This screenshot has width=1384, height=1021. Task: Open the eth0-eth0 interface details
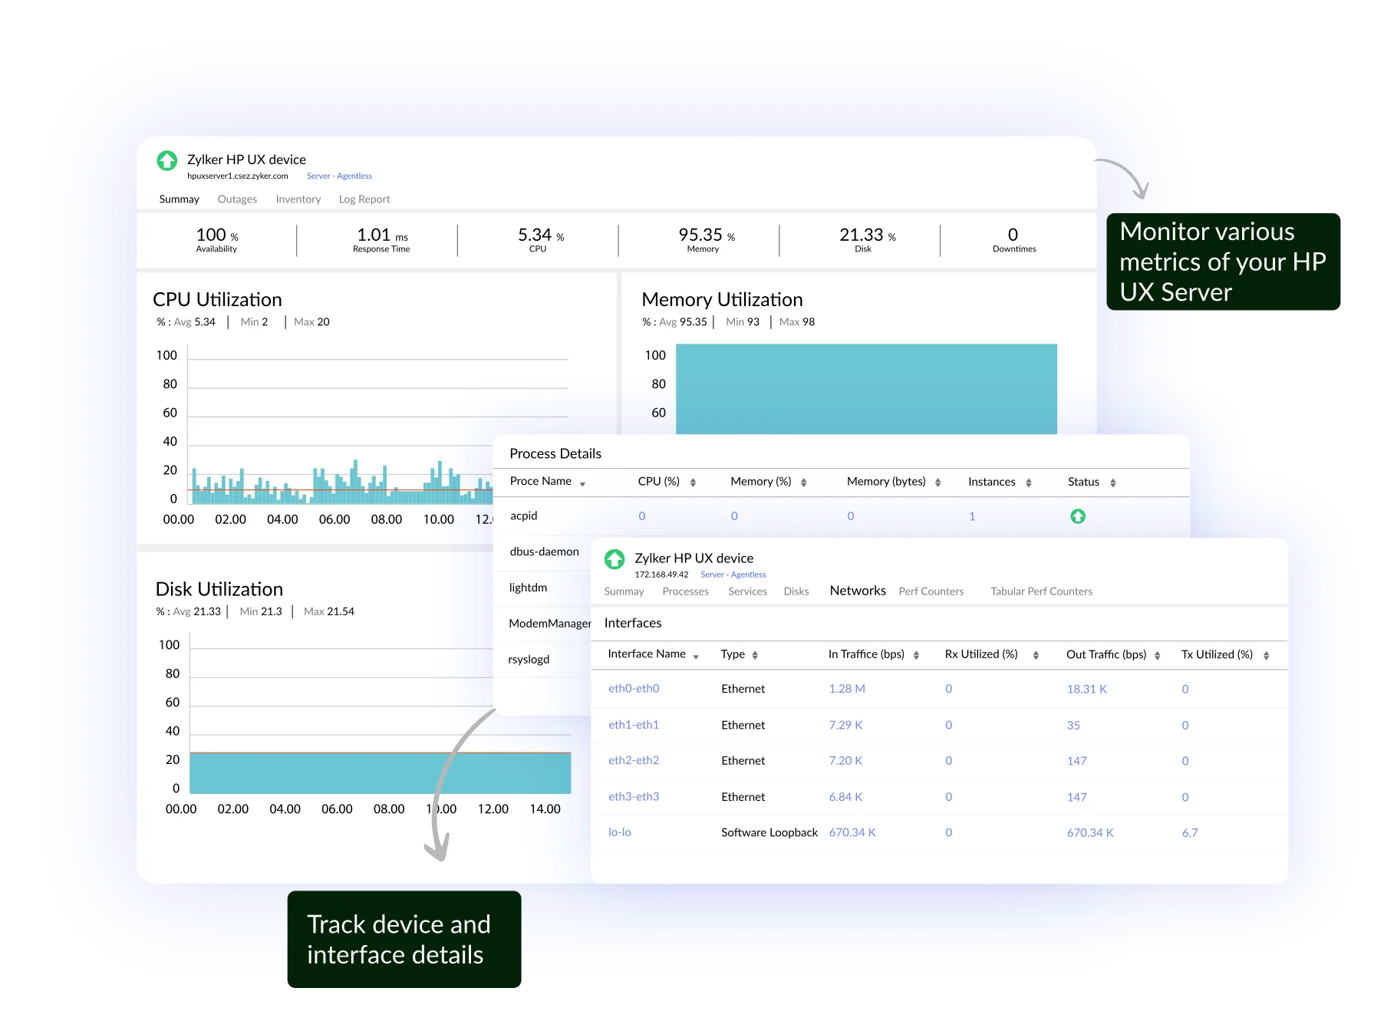[632, 688]
